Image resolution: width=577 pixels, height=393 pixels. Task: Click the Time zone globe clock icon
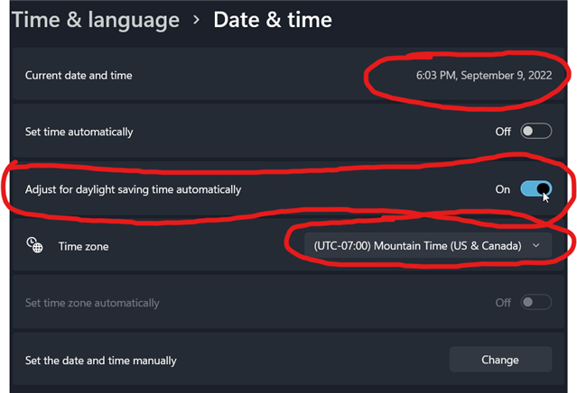click(x=34, y=245)
